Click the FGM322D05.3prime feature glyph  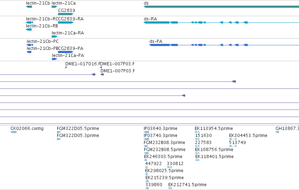59,139
